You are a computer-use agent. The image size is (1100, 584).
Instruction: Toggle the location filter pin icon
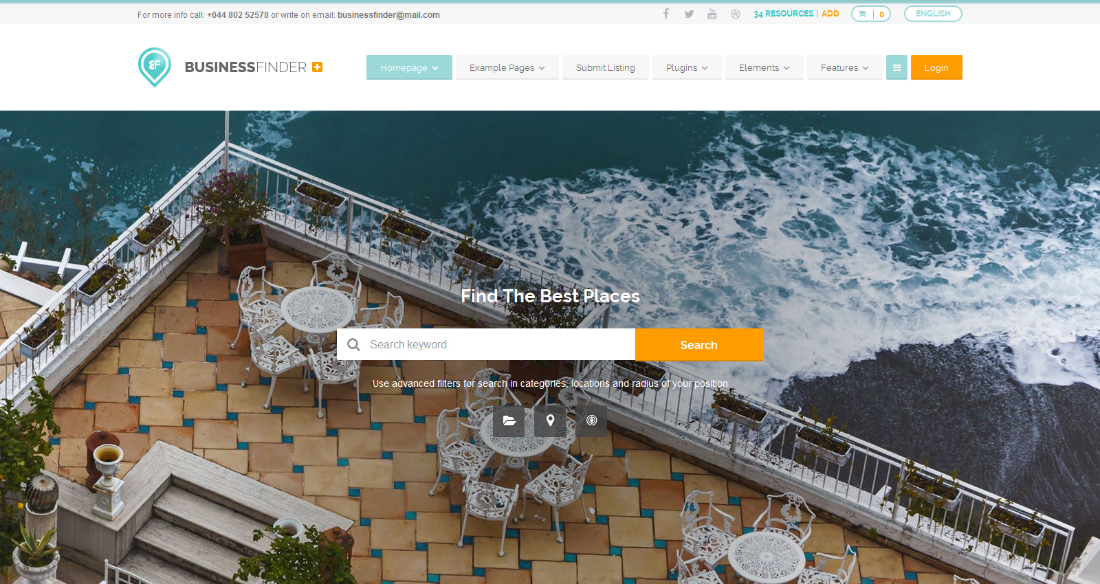(550, 420)
